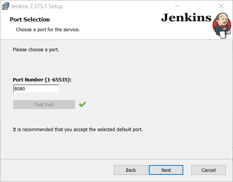Cancel the Jenkins installation
233x182 pixels.
point(208,170)
